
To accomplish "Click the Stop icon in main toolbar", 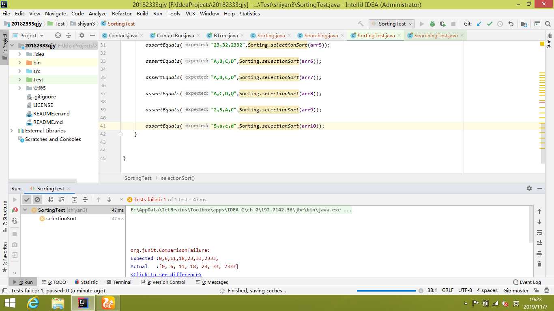I will [453, 24].
